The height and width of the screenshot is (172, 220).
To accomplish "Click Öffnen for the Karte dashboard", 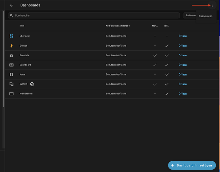I will (x=183, y=74).
